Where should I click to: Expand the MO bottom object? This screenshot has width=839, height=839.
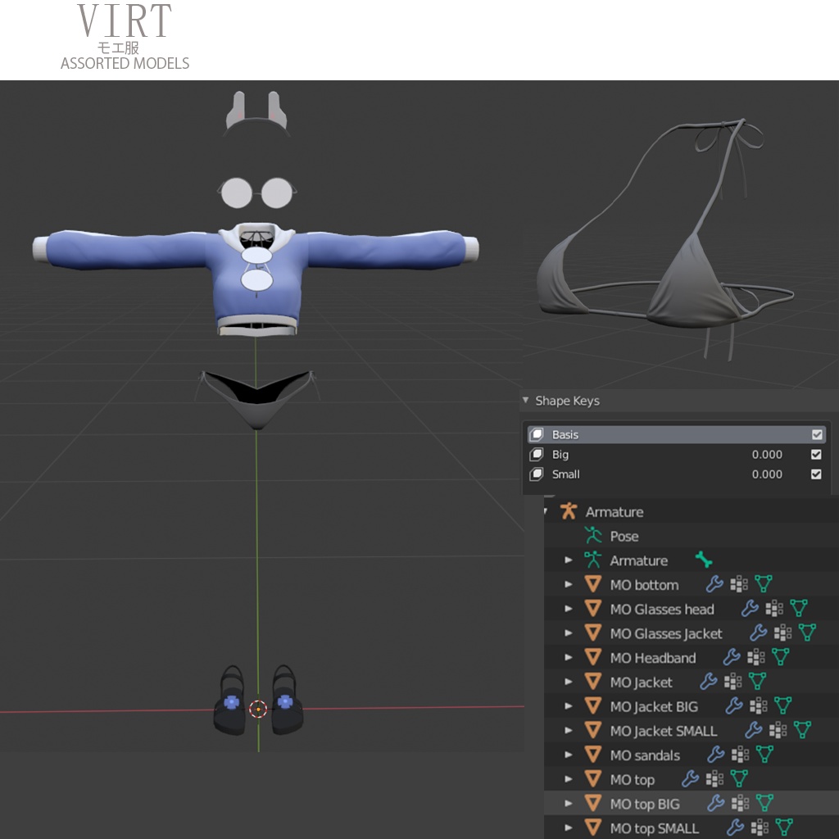coord(569,584)
